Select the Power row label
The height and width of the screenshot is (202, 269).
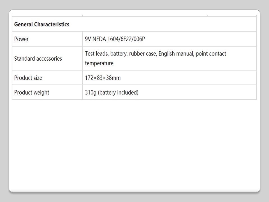[x=21, y=39]
